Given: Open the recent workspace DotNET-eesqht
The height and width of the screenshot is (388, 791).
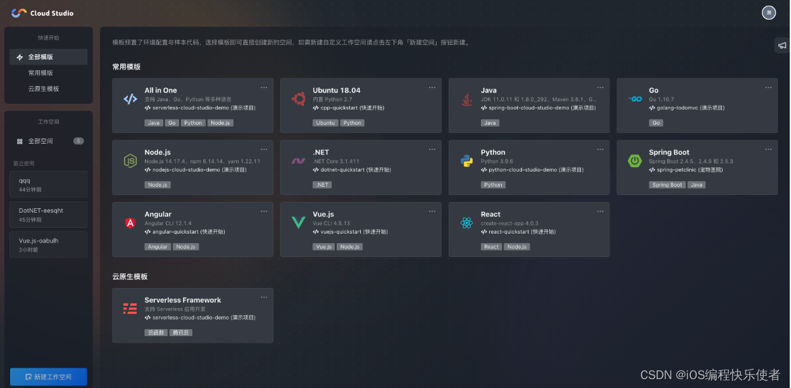Looking at the screenshot, I should [49, 215].
